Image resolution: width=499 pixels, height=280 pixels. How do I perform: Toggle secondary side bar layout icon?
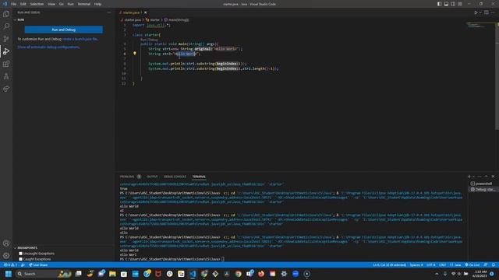click(453, 4)
